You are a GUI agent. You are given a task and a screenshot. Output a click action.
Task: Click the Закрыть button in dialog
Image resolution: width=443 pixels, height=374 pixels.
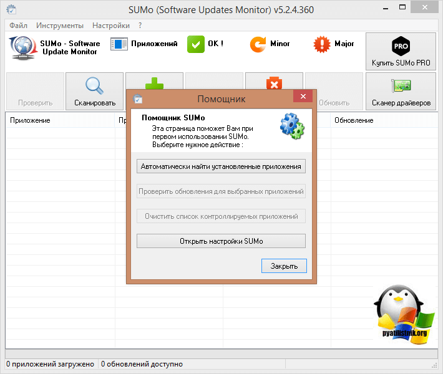(x=284, y=266)
